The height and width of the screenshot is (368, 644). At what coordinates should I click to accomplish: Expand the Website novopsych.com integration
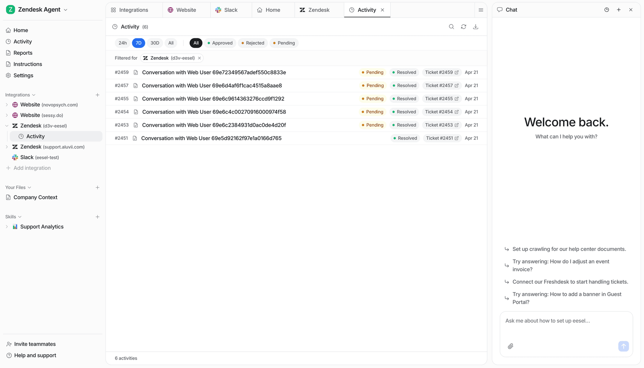(7, 105)
